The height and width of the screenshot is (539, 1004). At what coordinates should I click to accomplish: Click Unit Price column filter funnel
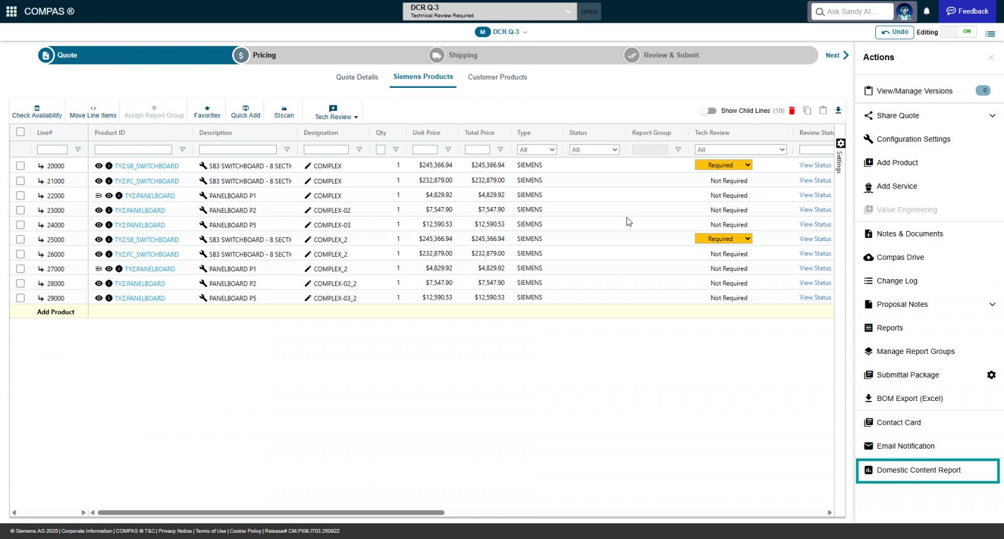click(448, 149)
